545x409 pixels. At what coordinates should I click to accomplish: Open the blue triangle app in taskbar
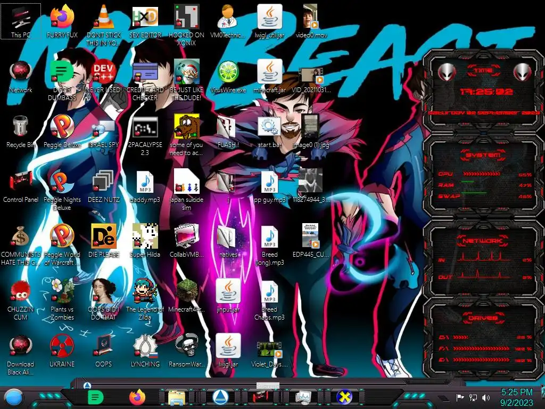220,397
